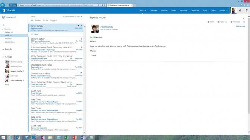
Task: Open the Sales Leadership group
Action: [14, 80]
